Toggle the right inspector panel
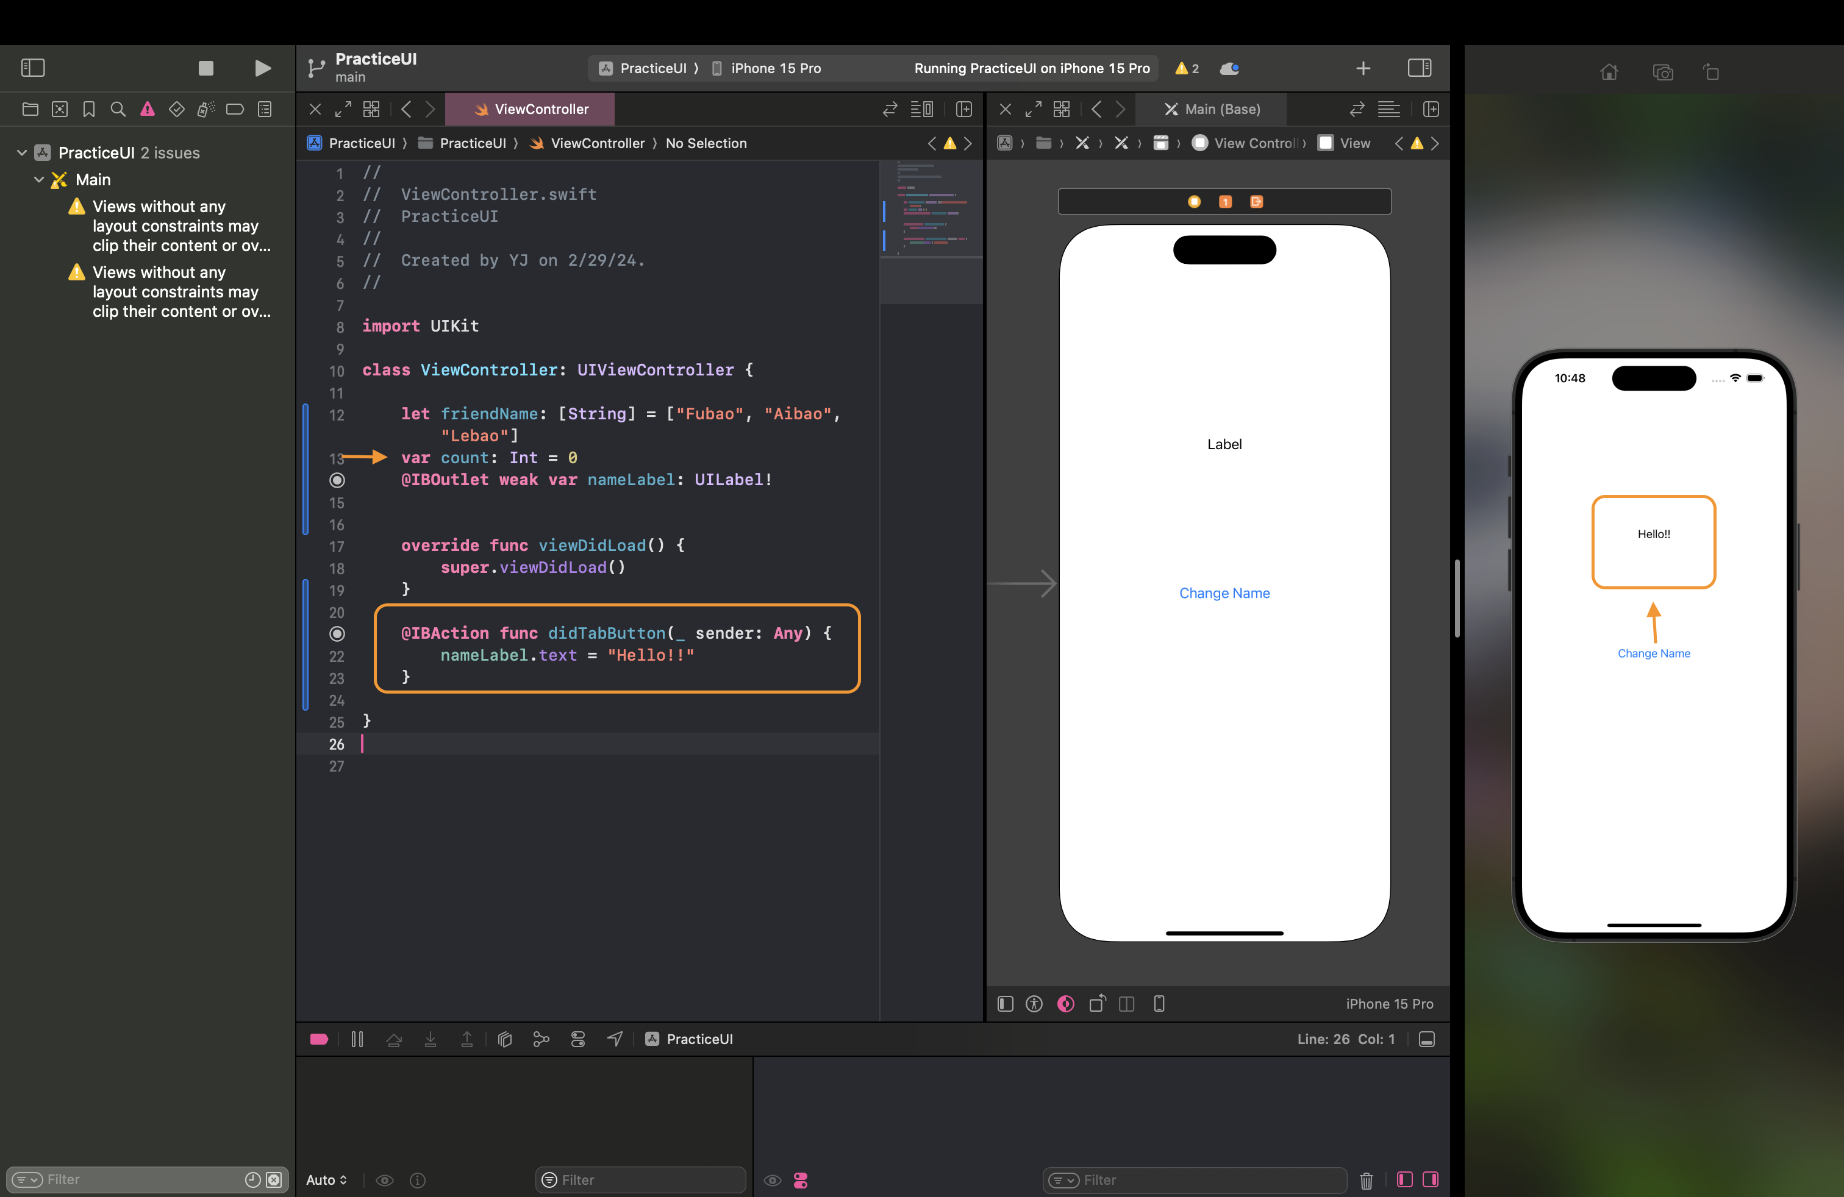Viewport: 1844px width, 1197px height. (1418, 68)
